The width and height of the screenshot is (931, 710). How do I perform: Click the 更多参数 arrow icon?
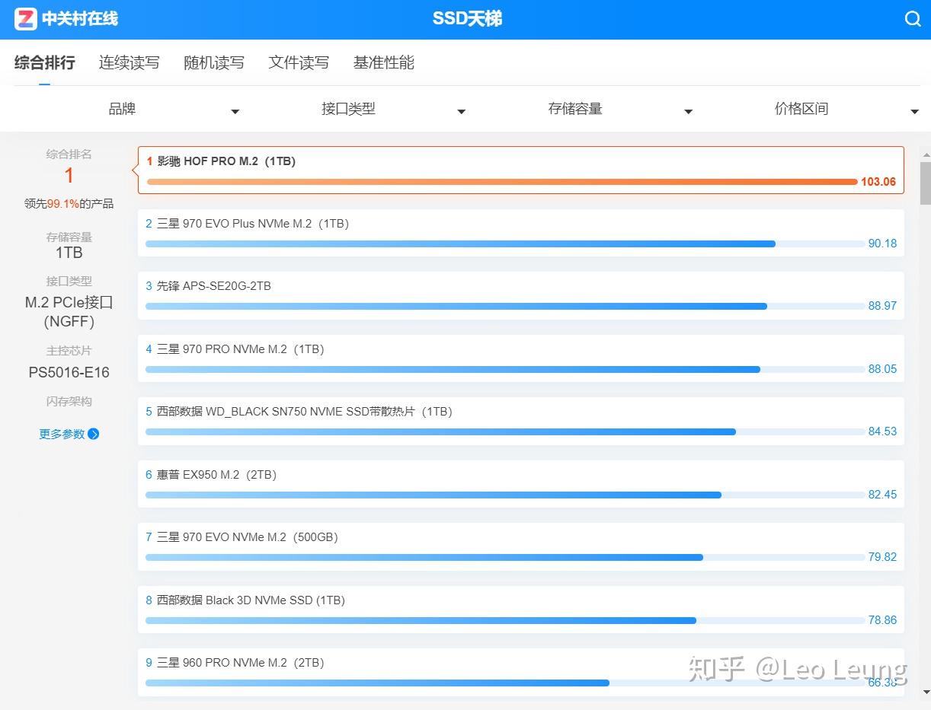(x=94, y=434)
